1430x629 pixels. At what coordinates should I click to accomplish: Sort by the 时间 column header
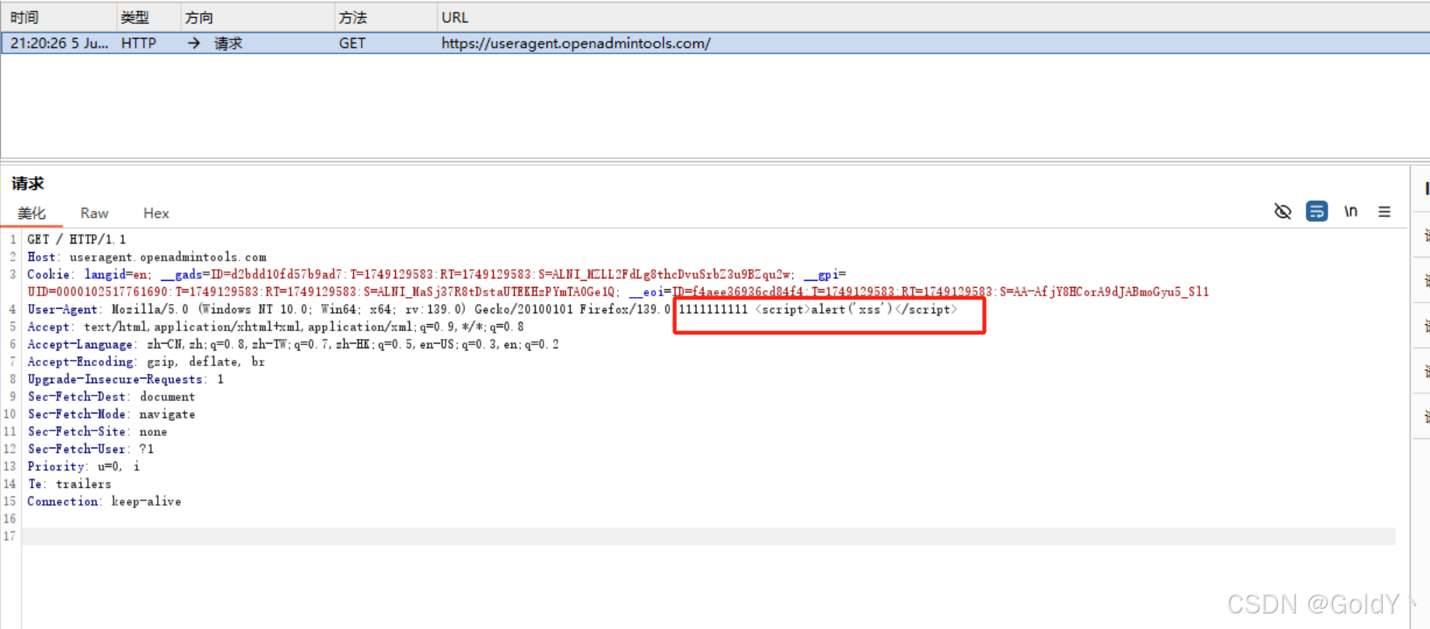point(59,17)
